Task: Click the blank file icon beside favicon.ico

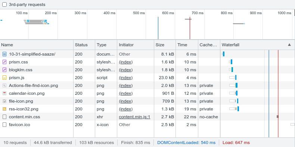Action: click(4, 125)
